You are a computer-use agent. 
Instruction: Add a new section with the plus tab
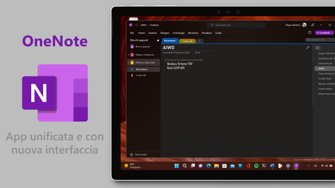point(200,41)
